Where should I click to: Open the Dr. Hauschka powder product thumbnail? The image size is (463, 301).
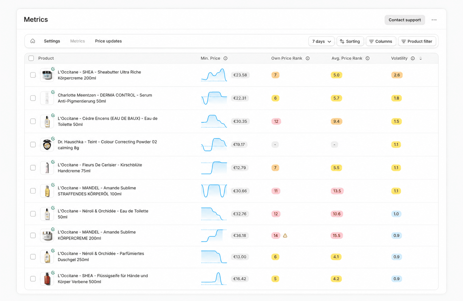tap(47, 145)
